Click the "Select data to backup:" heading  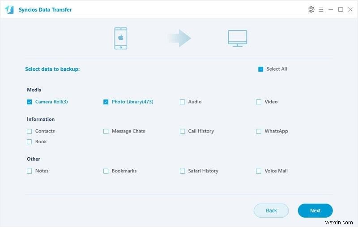52,69
